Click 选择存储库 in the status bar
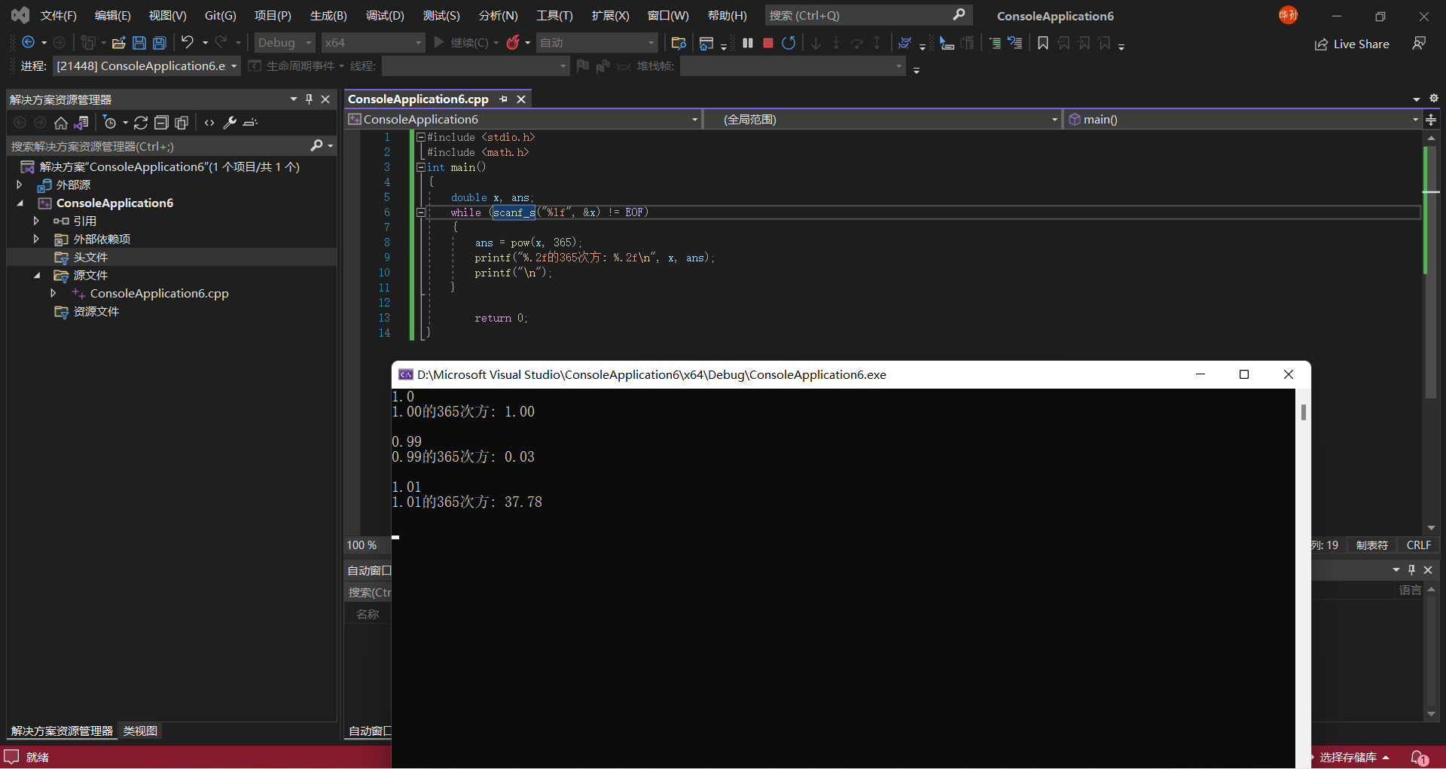The width and height of the screenshot is (1446, 769). (1348, 757)
